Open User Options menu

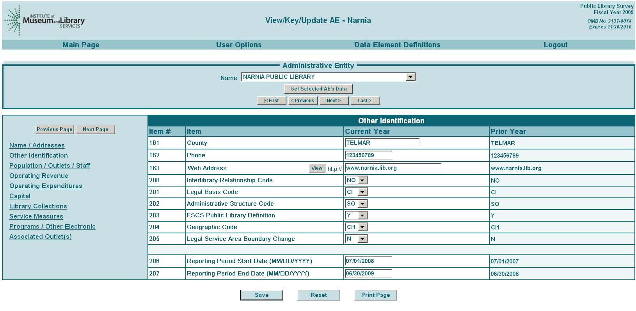(x=239, y=45)
